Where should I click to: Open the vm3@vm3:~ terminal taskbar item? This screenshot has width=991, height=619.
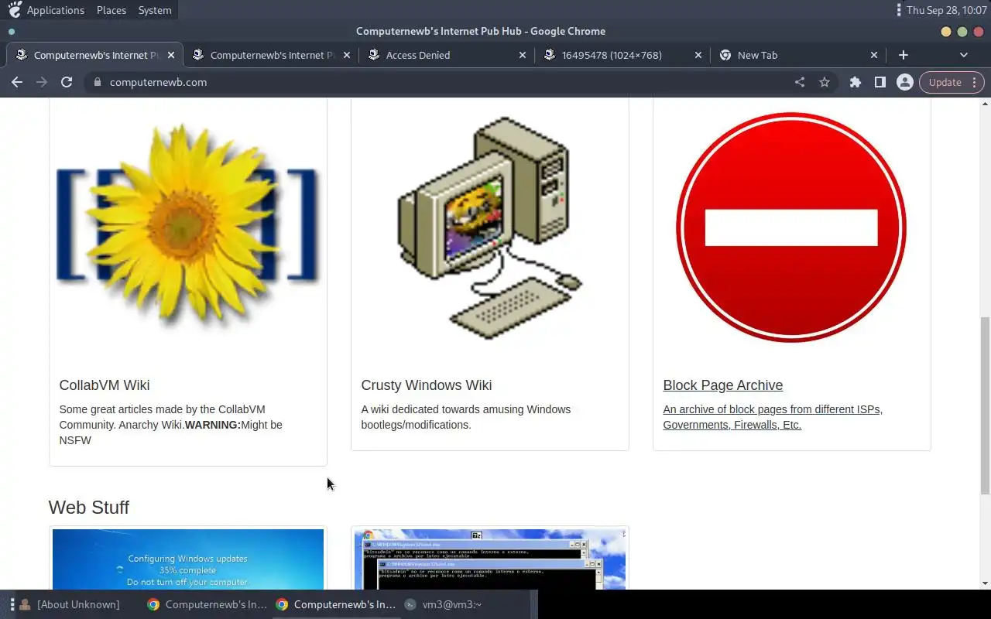click(444, 604)
